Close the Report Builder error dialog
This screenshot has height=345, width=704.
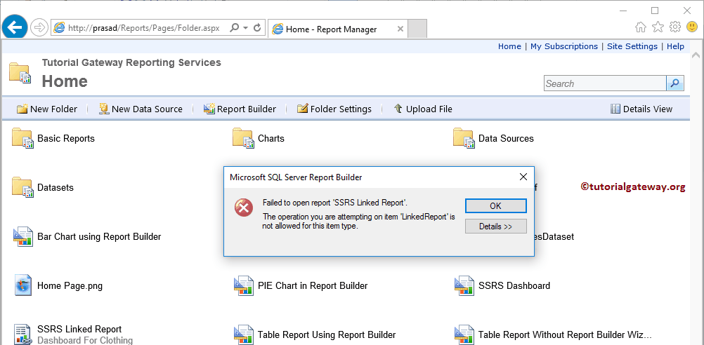(523, 177)
